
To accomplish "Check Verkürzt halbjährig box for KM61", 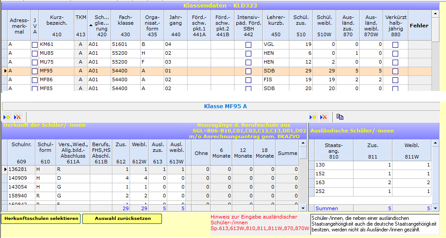I will tap(396, 45).
